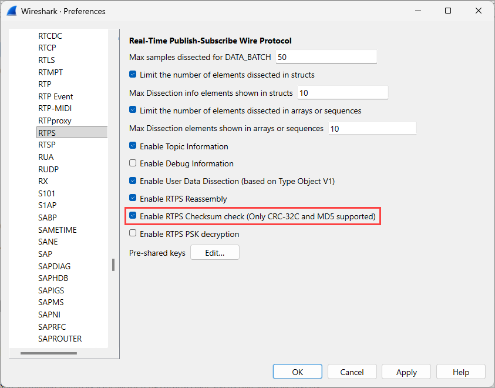This screenshot has height=388, width=495.
Task: Select RTSP protocol entry
Action: [x=47, y=145]
